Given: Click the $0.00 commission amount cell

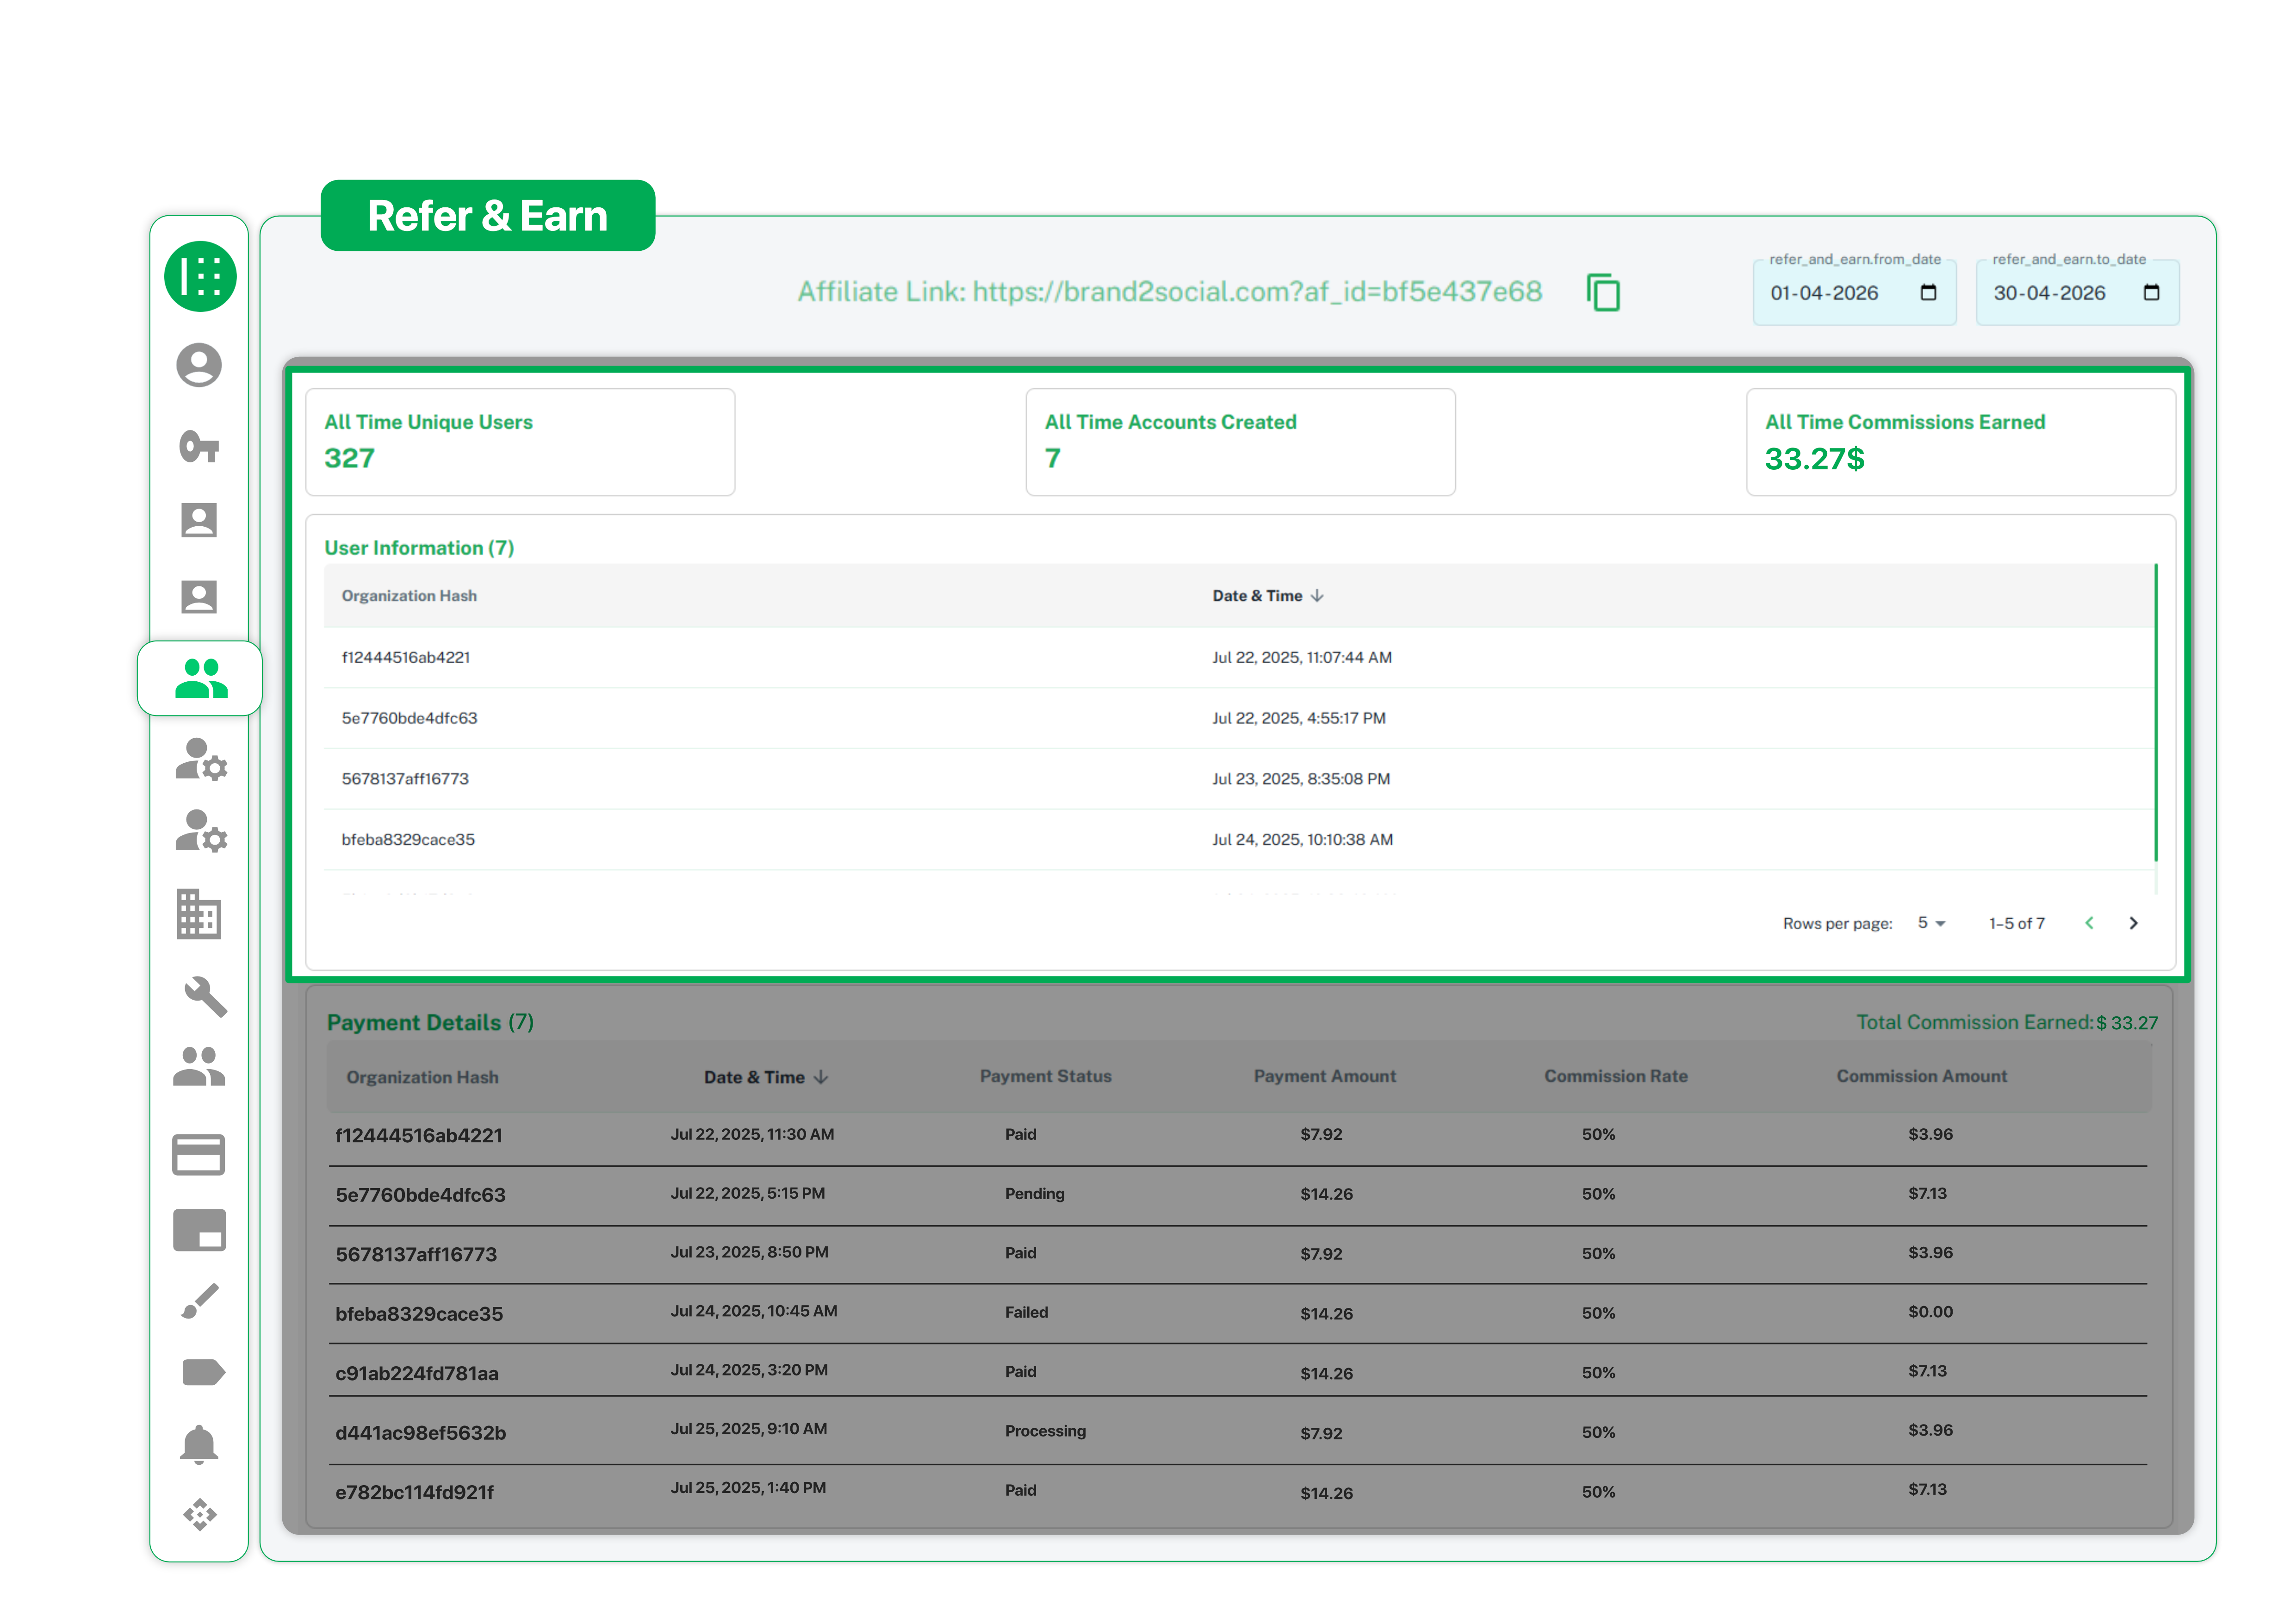Looking at the screenshot, I should (x=1930, y=1311).
